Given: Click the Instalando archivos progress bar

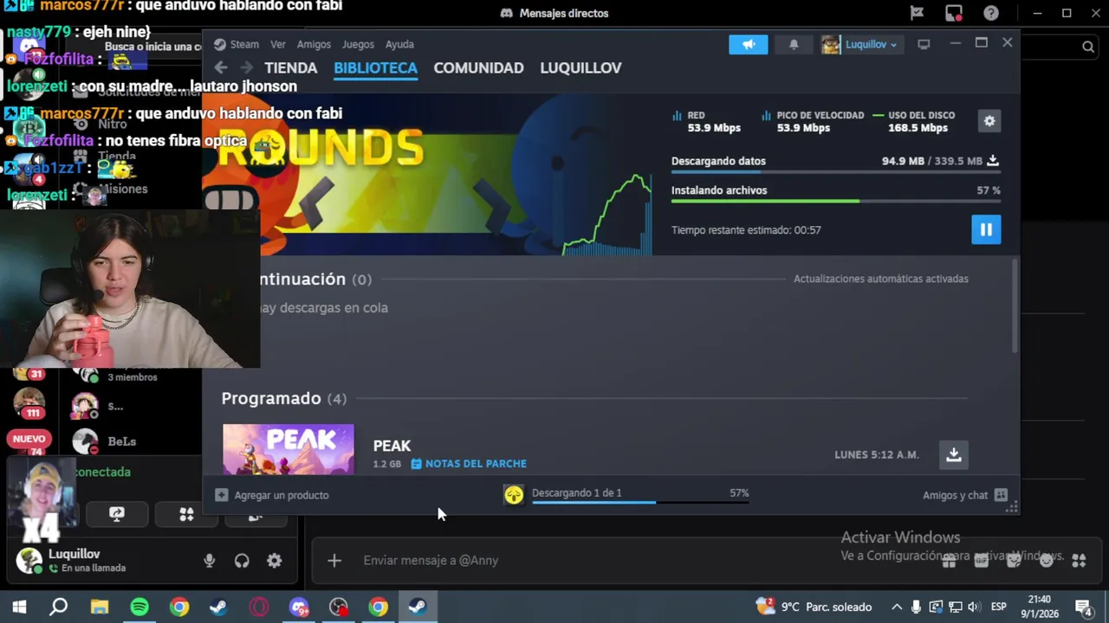Looking at the screenshot, I should (x=835, y=201).
